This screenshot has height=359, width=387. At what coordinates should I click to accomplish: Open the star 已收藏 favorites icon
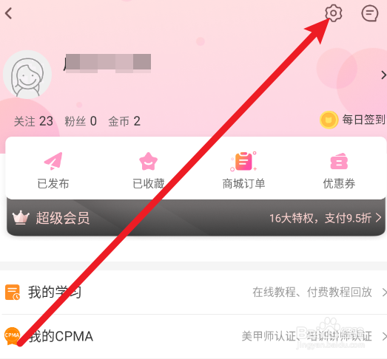(x=148, y=161)
